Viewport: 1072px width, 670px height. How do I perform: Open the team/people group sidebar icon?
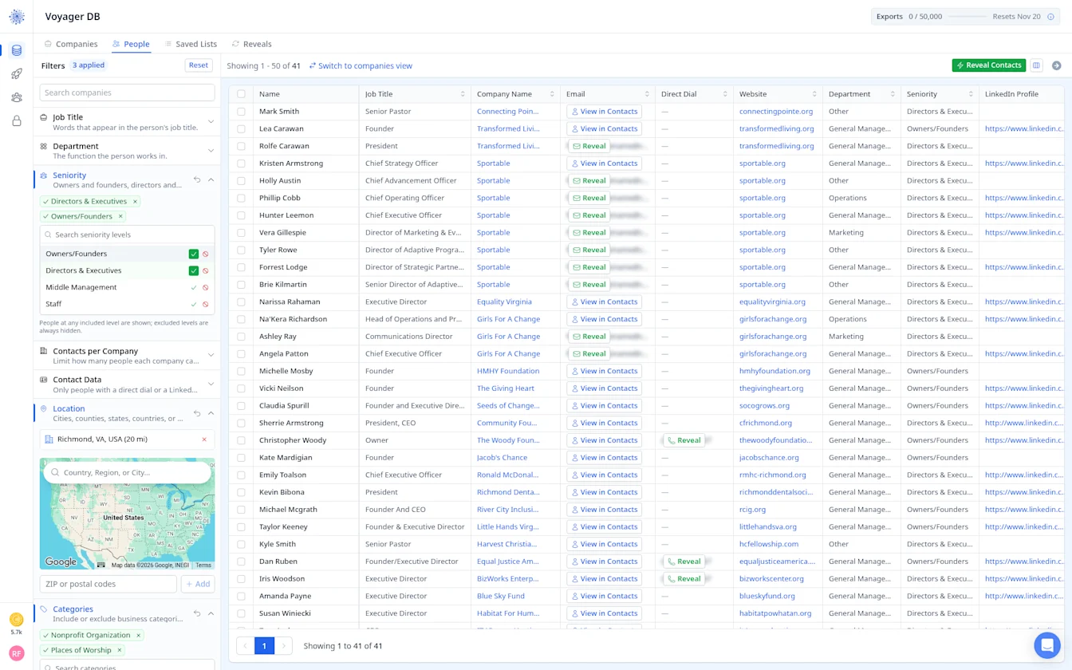tap(17, 97)
